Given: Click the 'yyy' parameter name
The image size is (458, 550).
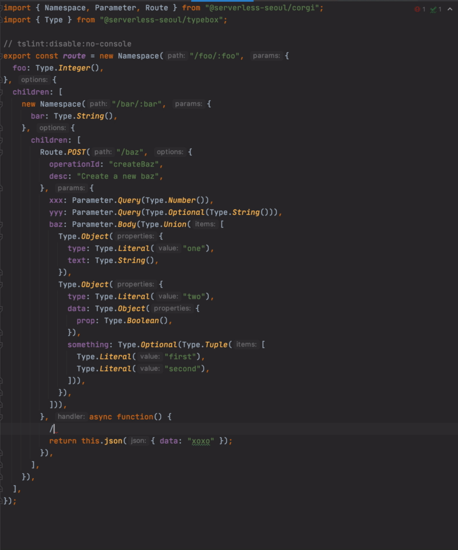Looking at the screenshot, I should pyautogui.click(x=56, y=213).
